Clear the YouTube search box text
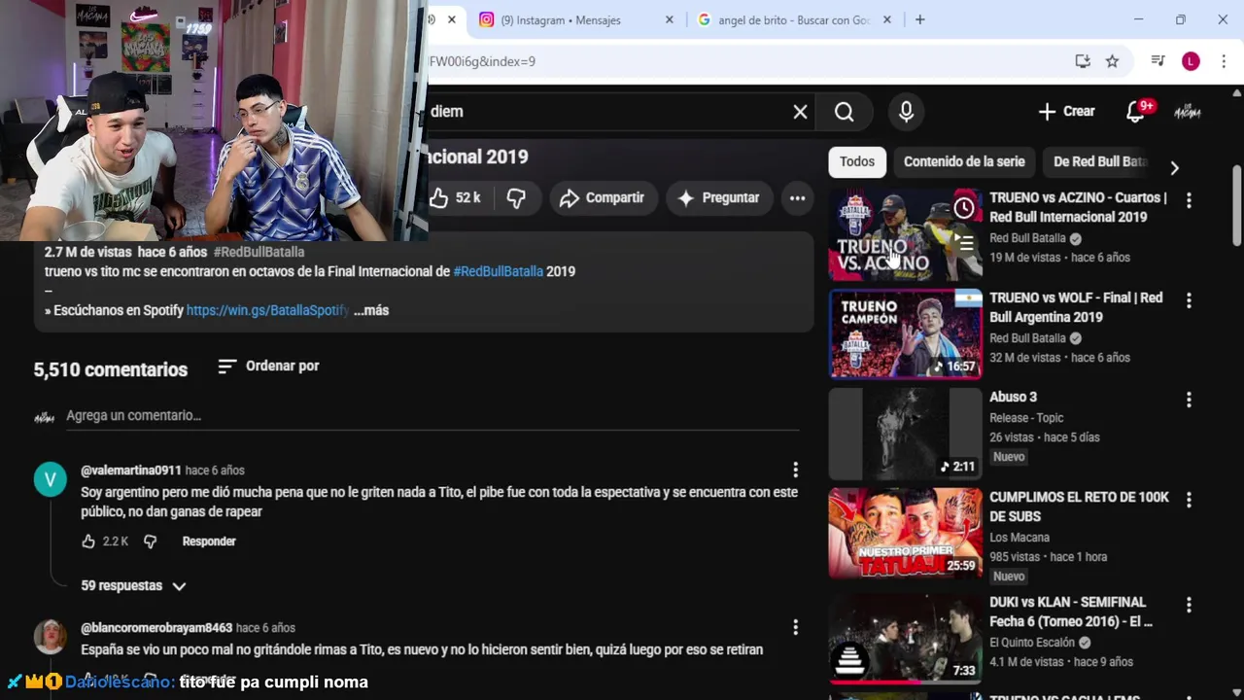 tap(800, 112)
